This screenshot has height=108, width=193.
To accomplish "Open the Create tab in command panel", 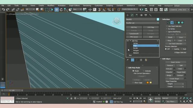I will (x=128, y=15).
